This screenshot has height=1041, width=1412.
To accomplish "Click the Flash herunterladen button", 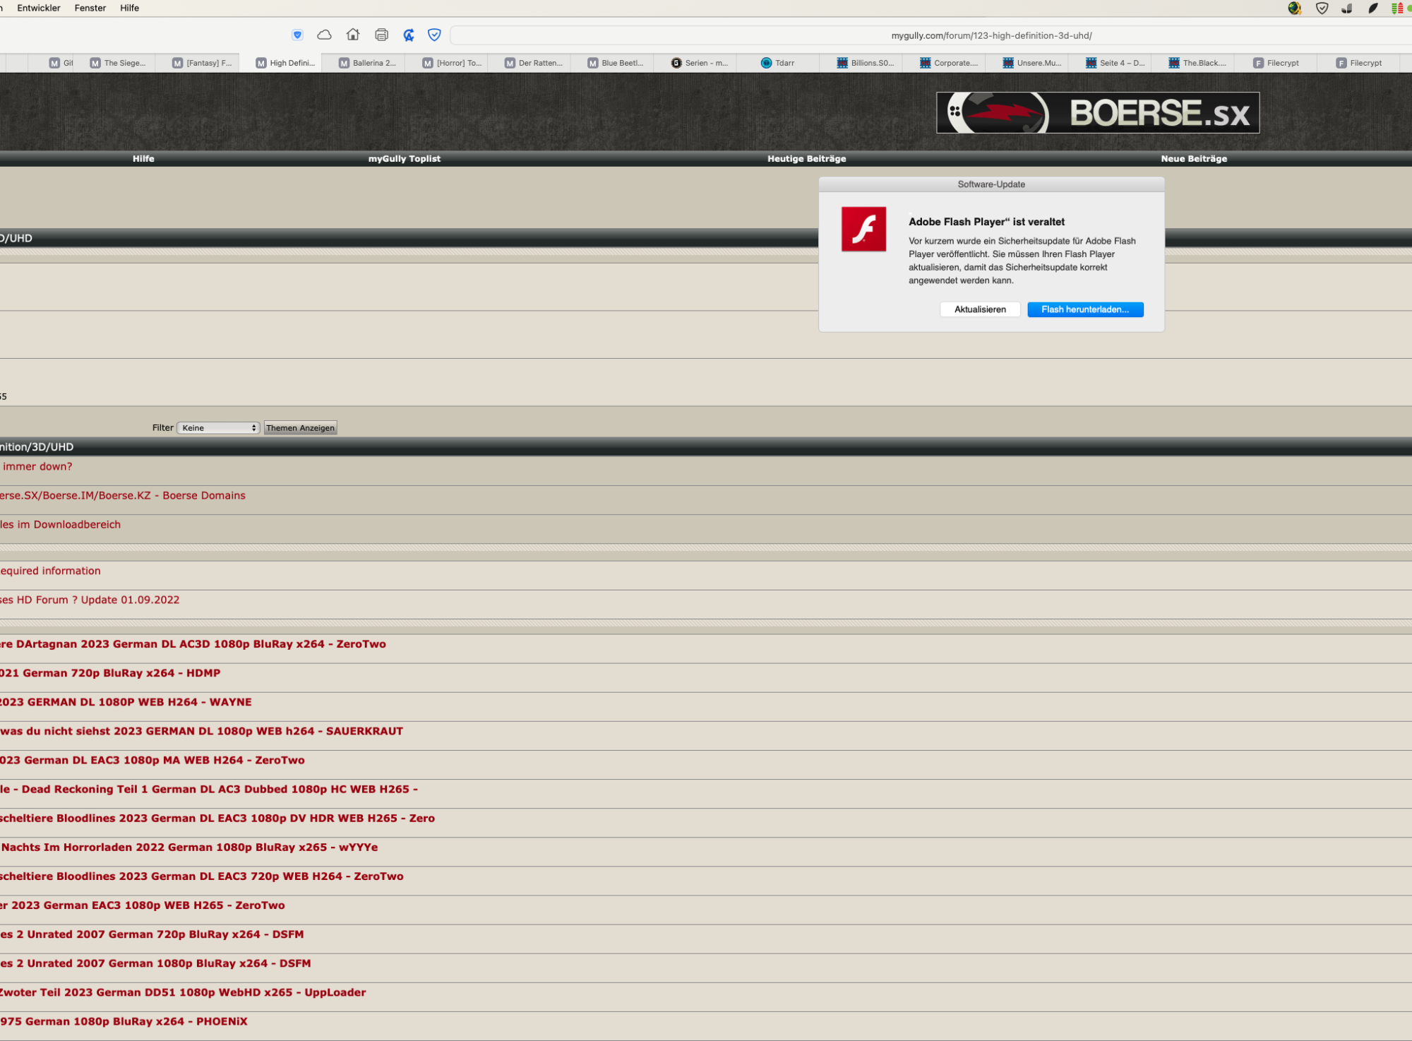I will 1085,309.
